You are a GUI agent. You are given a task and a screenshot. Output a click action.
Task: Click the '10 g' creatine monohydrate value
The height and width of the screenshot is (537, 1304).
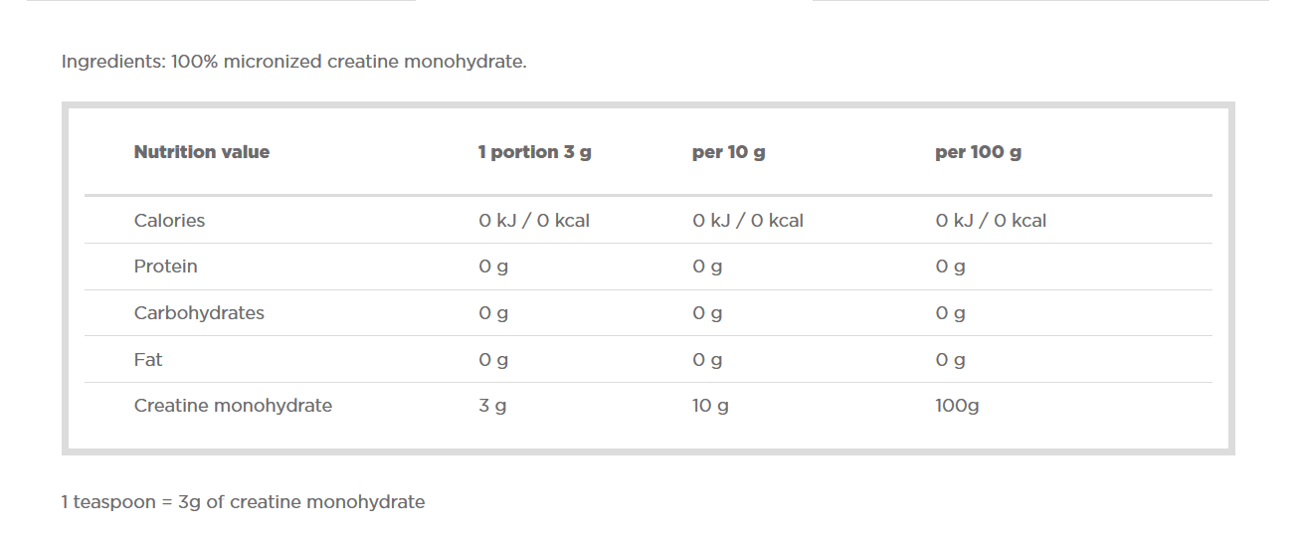click(x=710, y=406)
